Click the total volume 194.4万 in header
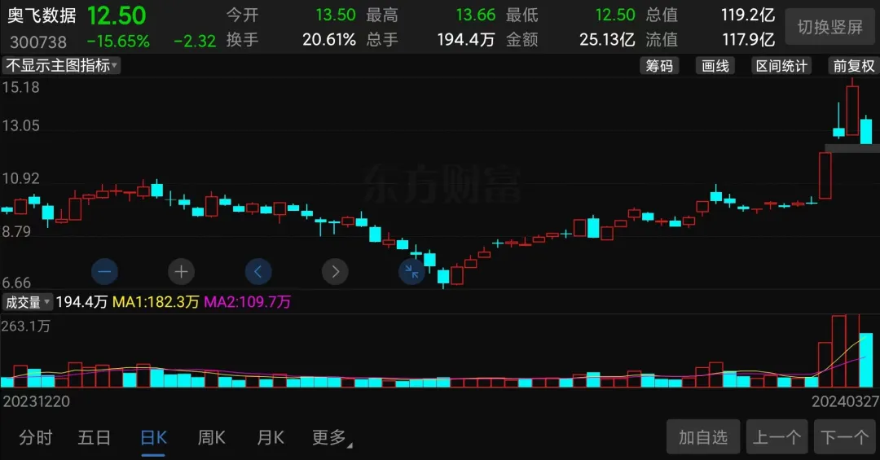Image resolution: width=880 pixels, height=460 pixels. [x=466, y=40]
